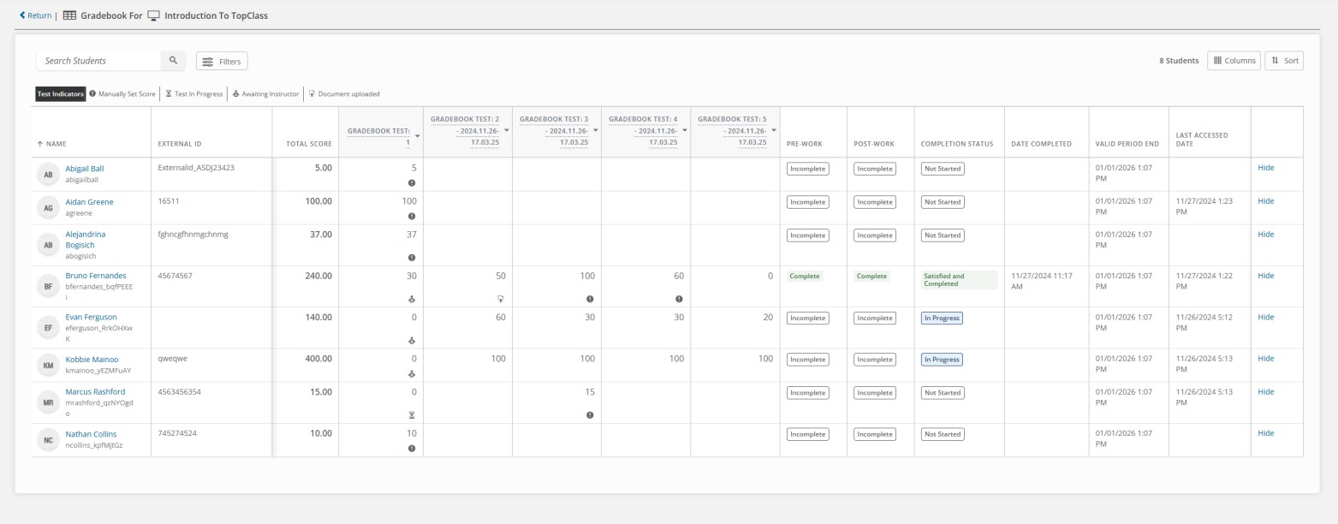The image size is (1338, 524).
Task: Click the AB avatar of Abigail Ball
Action: tap(49, 175)
